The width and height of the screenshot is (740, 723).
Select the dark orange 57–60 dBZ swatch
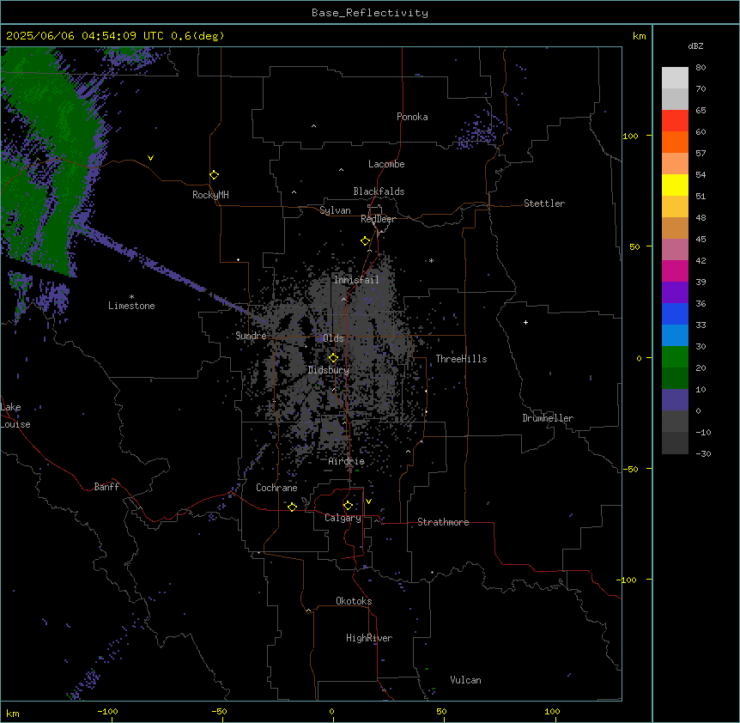point(675,142)
